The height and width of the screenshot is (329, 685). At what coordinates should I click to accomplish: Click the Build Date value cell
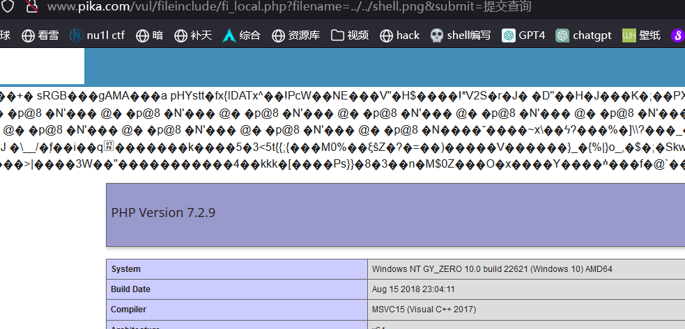(x=526, y=289)
